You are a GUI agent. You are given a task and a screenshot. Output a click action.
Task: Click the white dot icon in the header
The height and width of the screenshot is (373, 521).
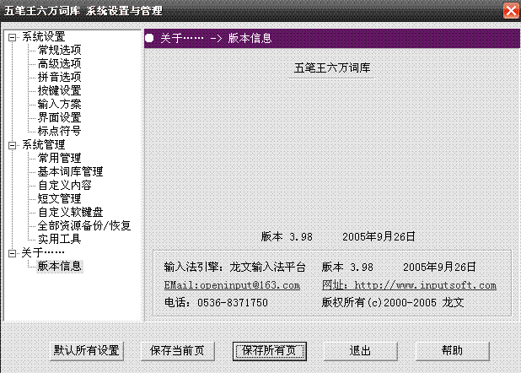coord(149,38)
